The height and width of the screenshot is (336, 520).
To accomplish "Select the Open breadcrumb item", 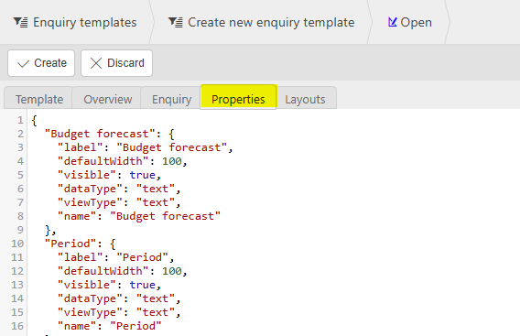I will click(409, 22).
